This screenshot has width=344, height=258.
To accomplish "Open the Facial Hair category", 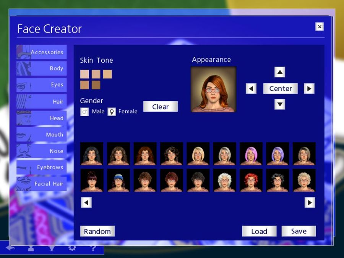I will pos(41,184).
